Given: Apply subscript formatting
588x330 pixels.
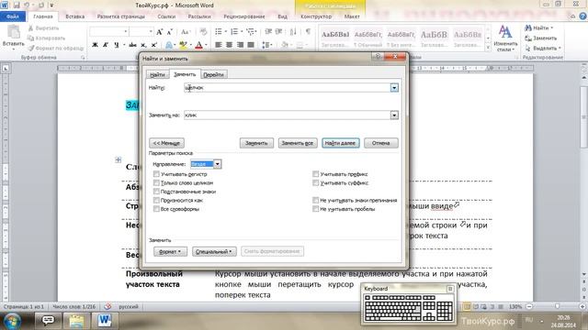Looking at the screenshot, I should 143,45.
